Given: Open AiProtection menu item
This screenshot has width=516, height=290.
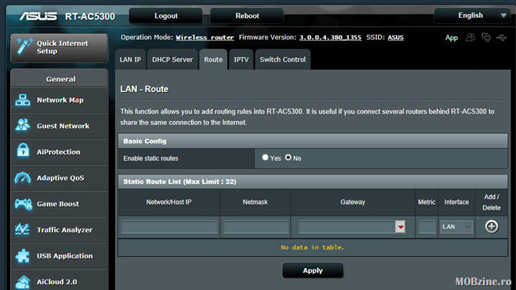Looking at the screenshot, I should pyautogui.click(x=59, y=152).
